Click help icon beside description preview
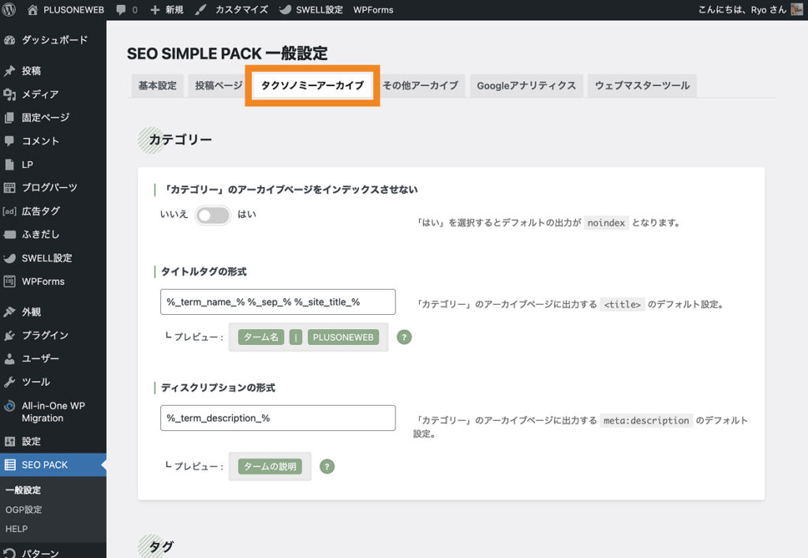 tap(327, 466)
